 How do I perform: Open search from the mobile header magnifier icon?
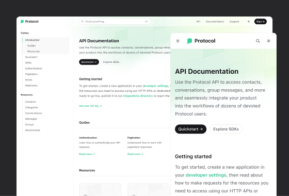pyautogui.click(x=258, y=41)
